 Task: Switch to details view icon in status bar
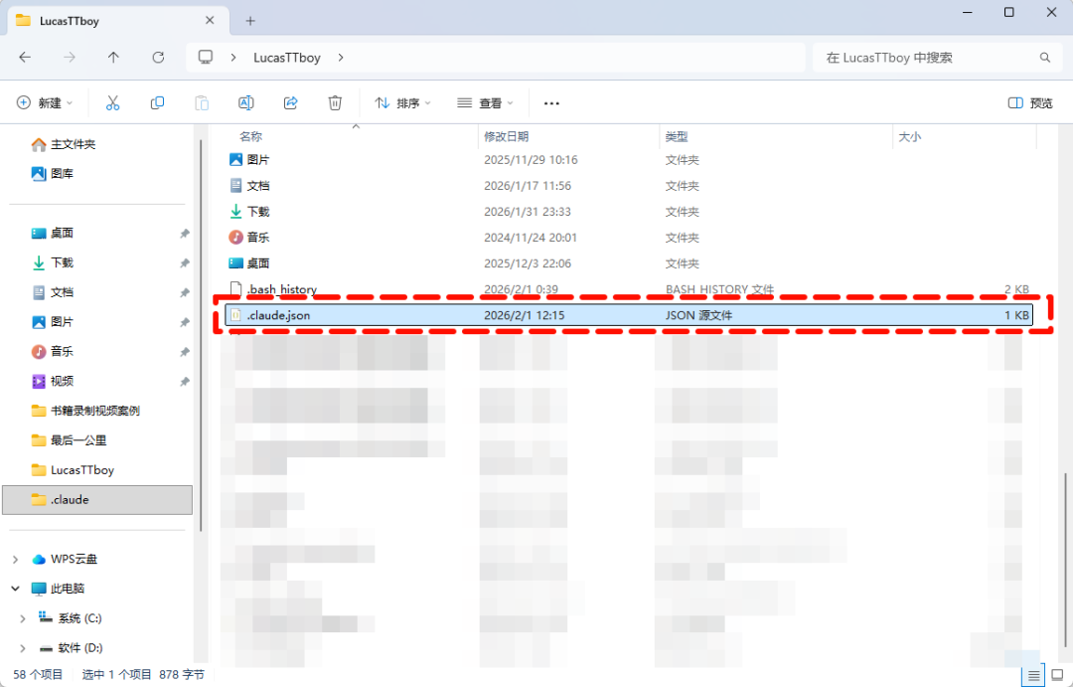[1034, 676]
